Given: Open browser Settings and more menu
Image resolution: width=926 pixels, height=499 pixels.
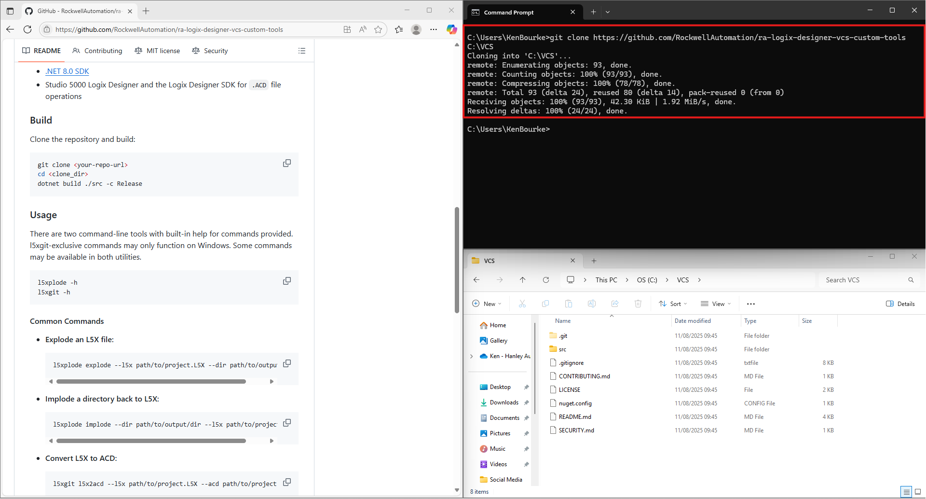Looking at the screenshot, I should coord(434,29).
